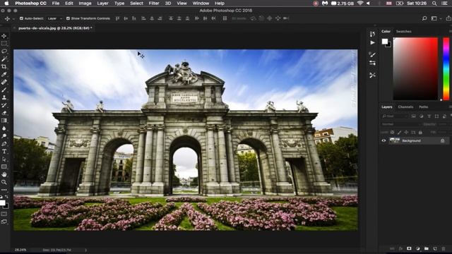Open the Move tool preset picker arrow
The width and height of the screenshot is (452, 254).
tap(13, 19)
